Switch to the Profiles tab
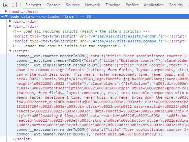 point(132,5)
